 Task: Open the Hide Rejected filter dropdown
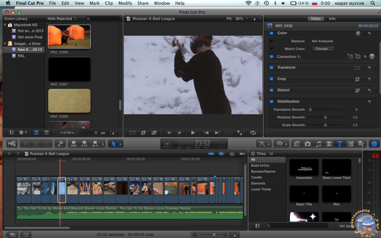point(62,19)
